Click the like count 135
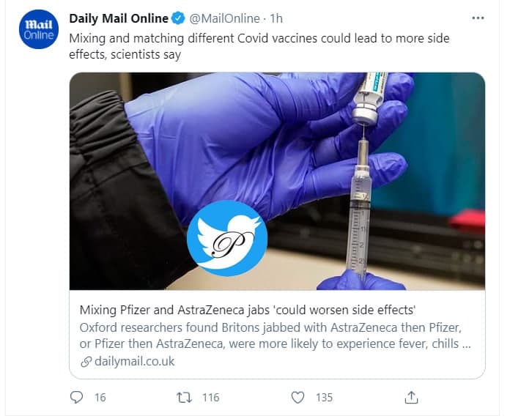This screenshot has height=416, width=510. click(324, 397)
